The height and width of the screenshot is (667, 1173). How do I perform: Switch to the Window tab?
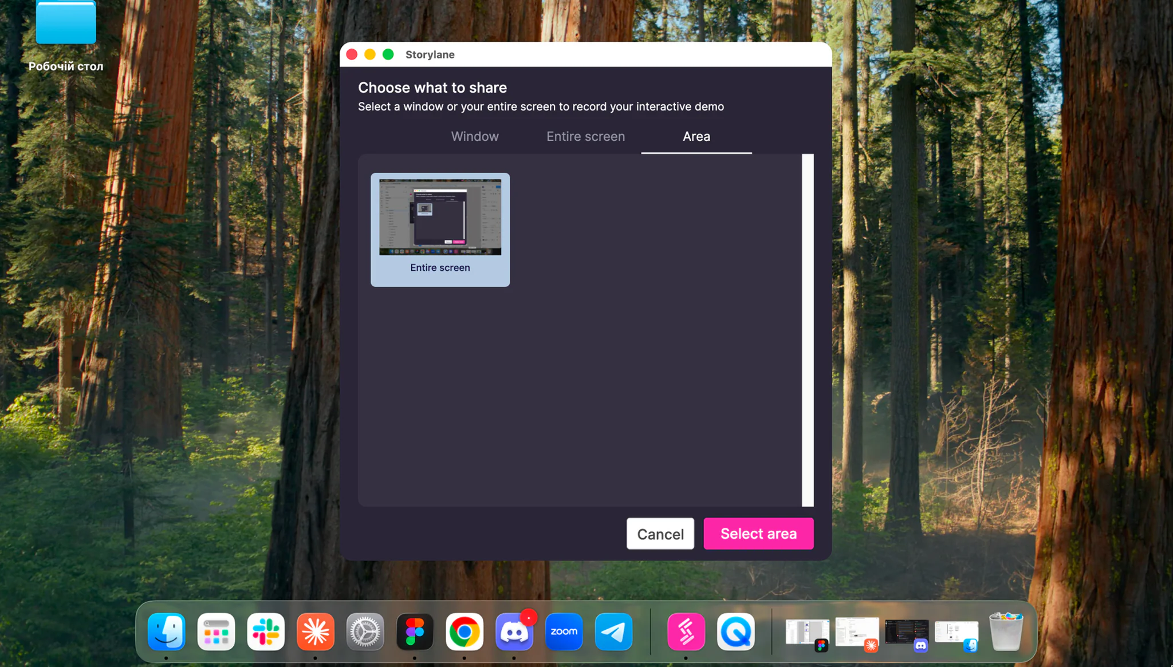tap(475, 136)
